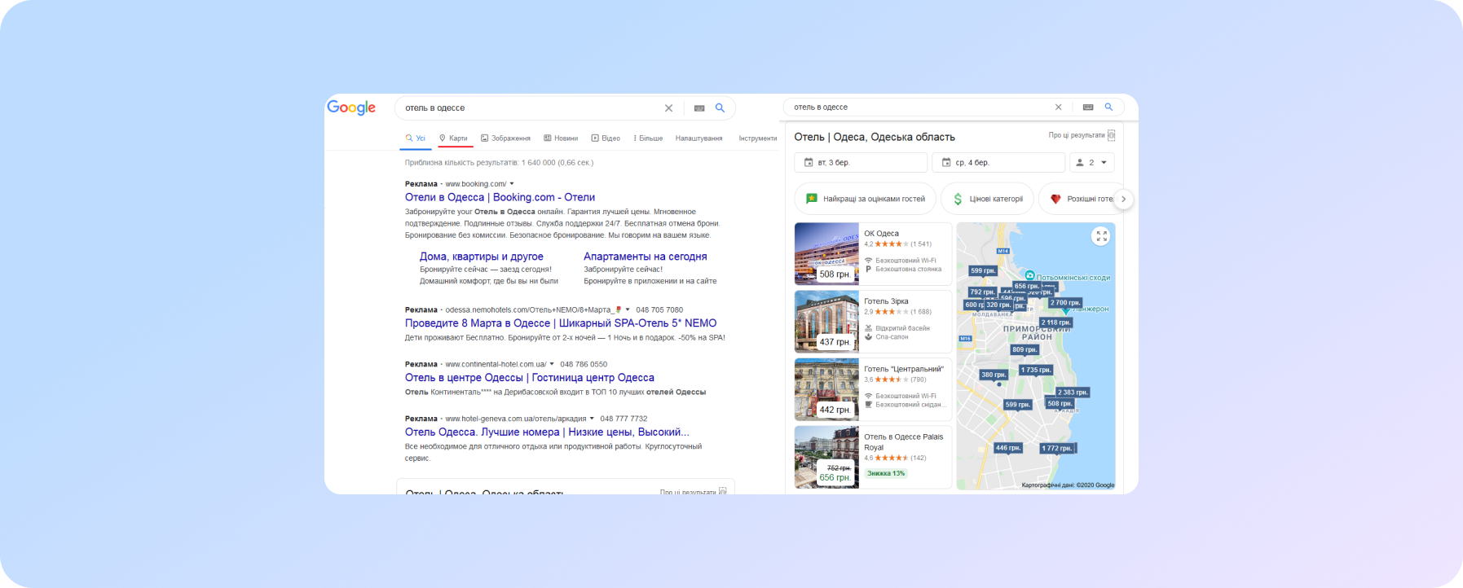Open the check-out date field 'ср, 4 бер.'
This screenshot has width=1463, height=588.
point(998,162)
